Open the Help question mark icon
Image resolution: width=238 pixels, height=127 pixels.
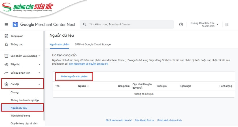coord(181,25)
